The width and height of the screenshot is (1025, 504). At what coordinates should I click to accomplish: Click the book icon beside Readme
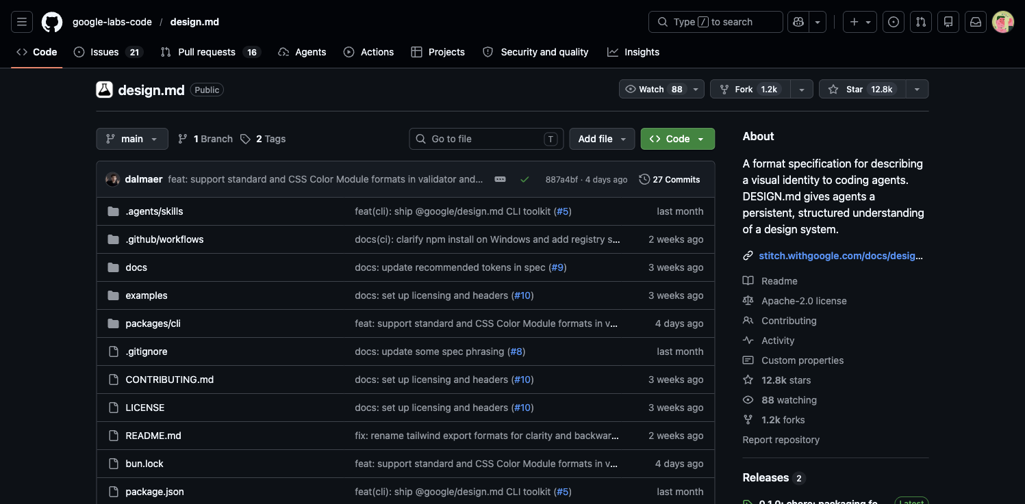pos(748,281)
